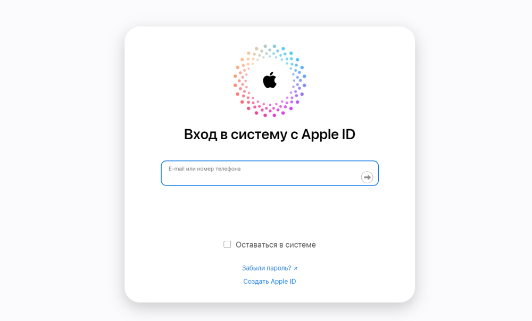Click the continue arrow in the email field

[x=367, y=178]
